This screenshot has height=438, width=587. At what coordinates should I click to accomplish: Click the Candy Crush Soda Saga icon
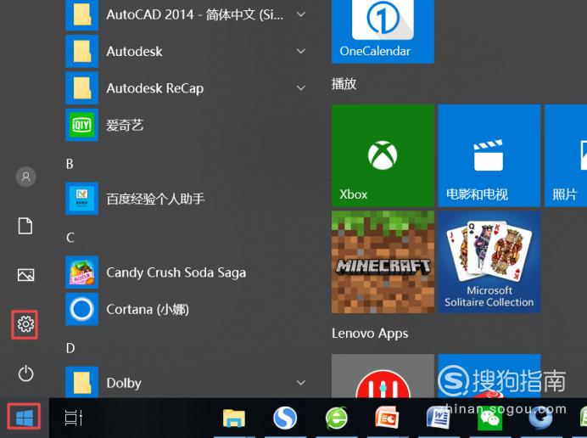point(82,272)
